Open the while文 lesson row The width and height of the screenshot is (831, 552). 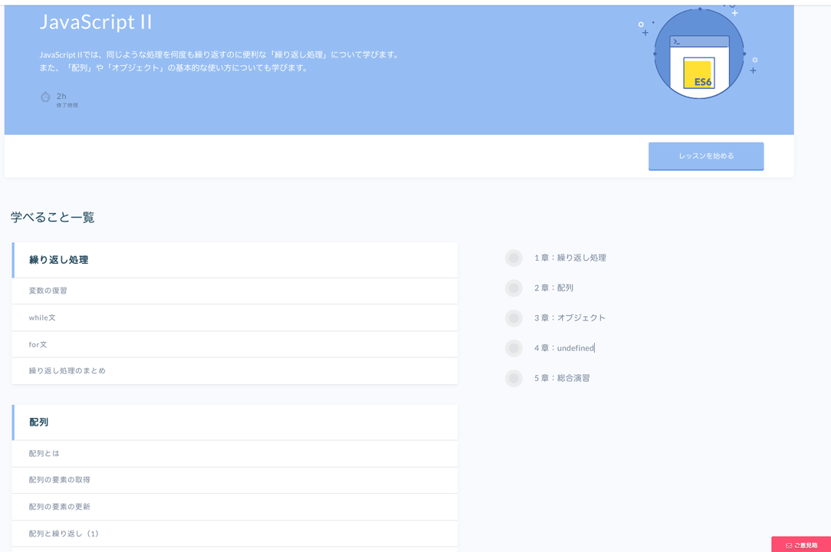[235, 317]
